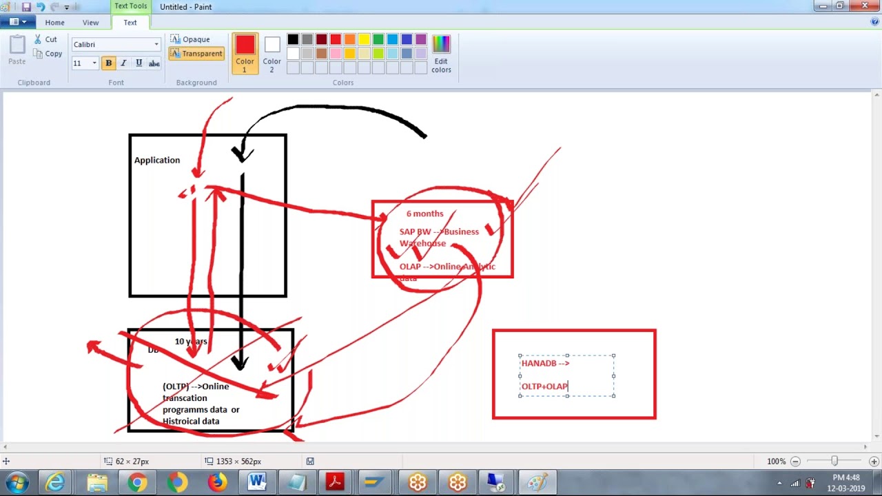This screenshot has width=882, height=496.
Task: Pick the red palette swatch
Action: [336, 40]
